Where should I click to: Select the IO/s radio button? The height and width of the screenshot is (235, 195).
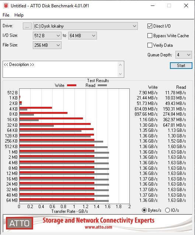[x=167, y=210]
